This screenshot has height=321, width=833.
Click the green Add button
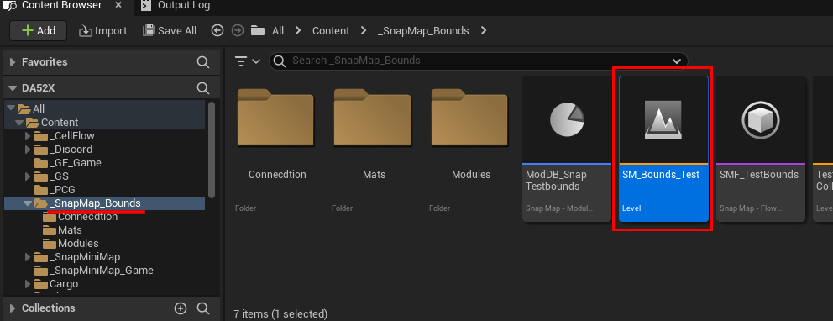39,31
